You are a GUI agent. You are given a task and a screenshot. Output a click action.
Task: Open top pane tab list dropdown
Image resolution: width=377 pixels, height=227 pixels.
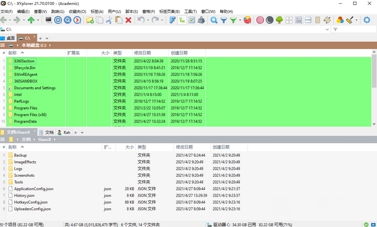pos(47,38)
